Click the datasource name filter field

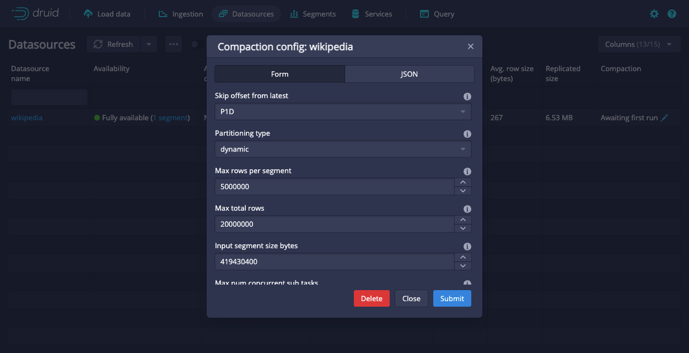49,97
